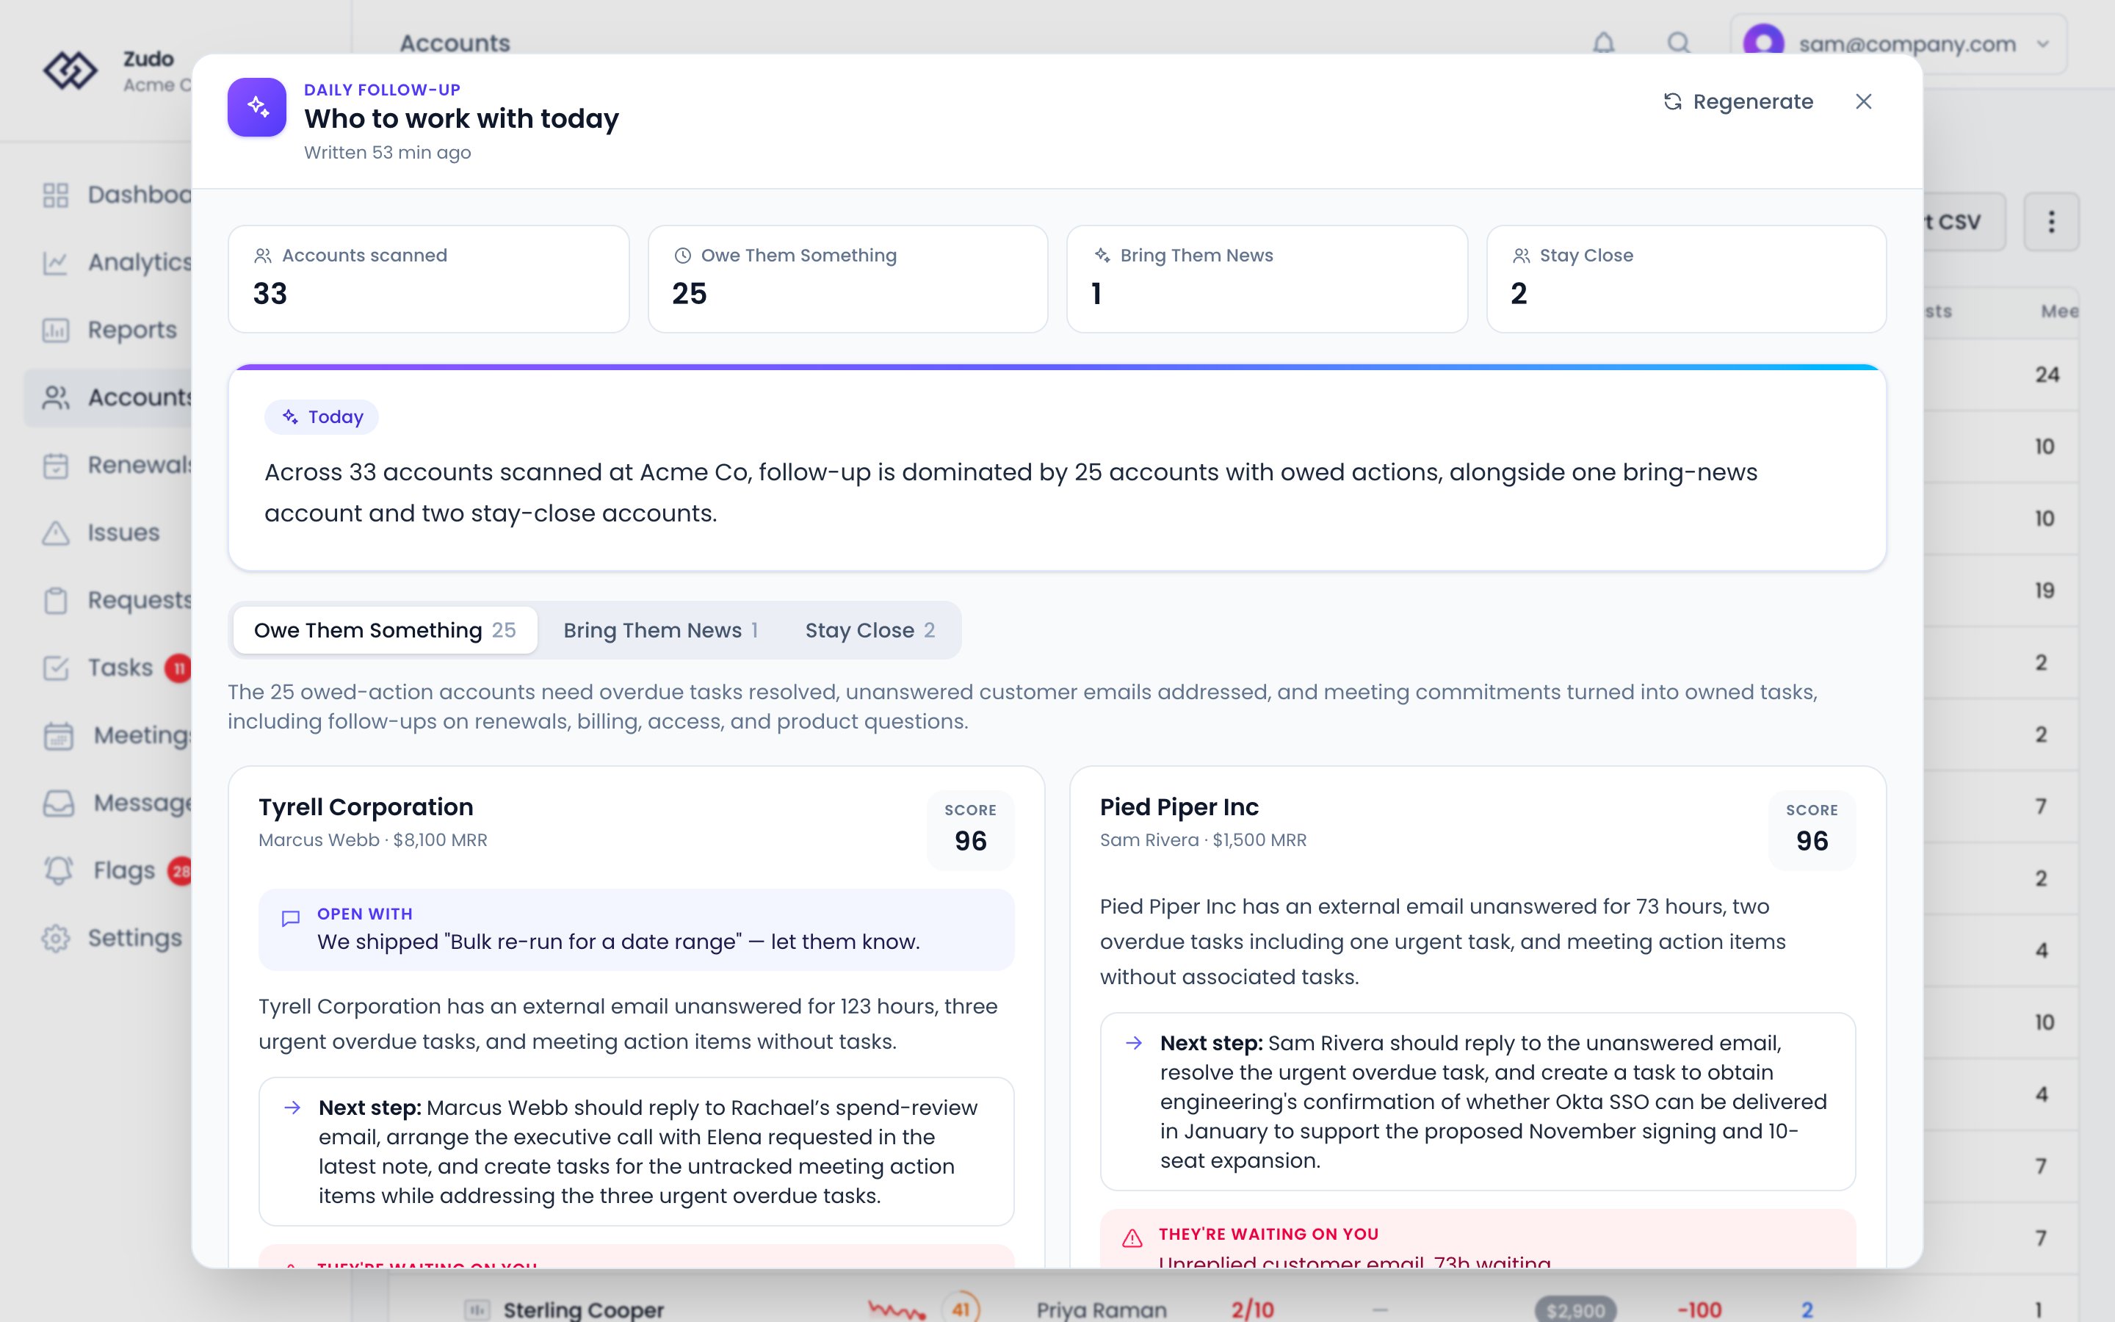2115x1322 pixels.
Task: Open the Pied Piper Inc account title
Action: 1179,807
